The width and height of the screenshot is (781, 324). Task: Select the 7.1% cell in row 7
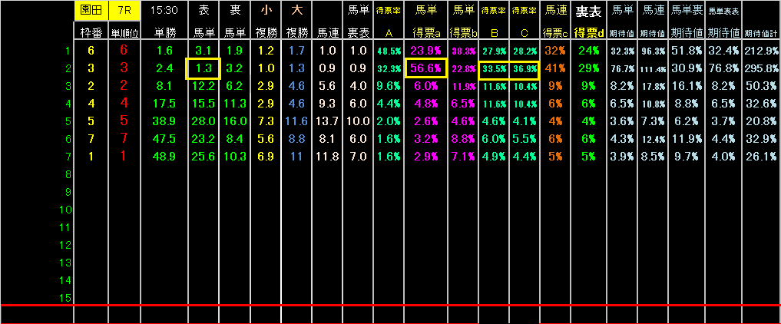(x=463, y=157)
